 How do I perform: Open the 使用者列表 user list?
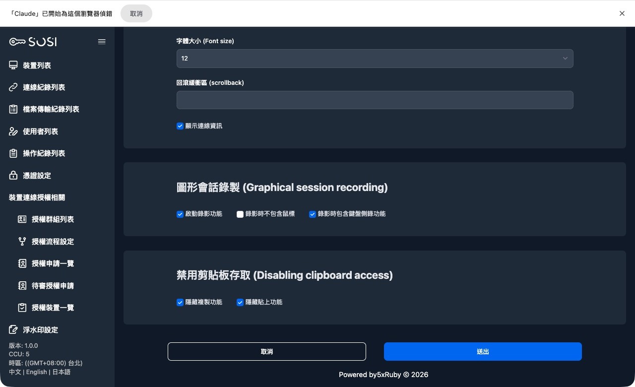pos(41,131)
